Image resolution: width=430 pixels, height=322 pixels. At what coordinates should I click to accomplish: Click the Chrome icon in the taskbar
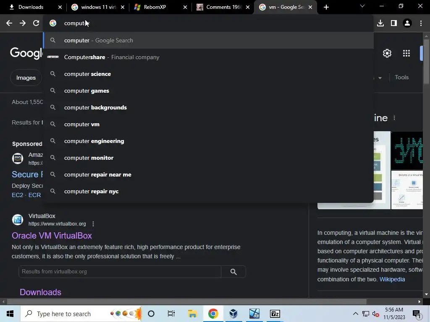pyautogui.click(x=213, y=314)
